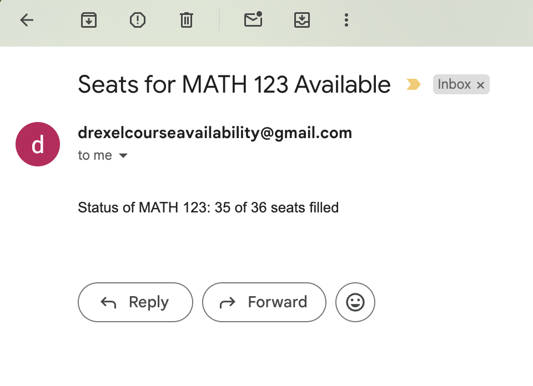
Task: Forward this email
Action: (264, 302)
